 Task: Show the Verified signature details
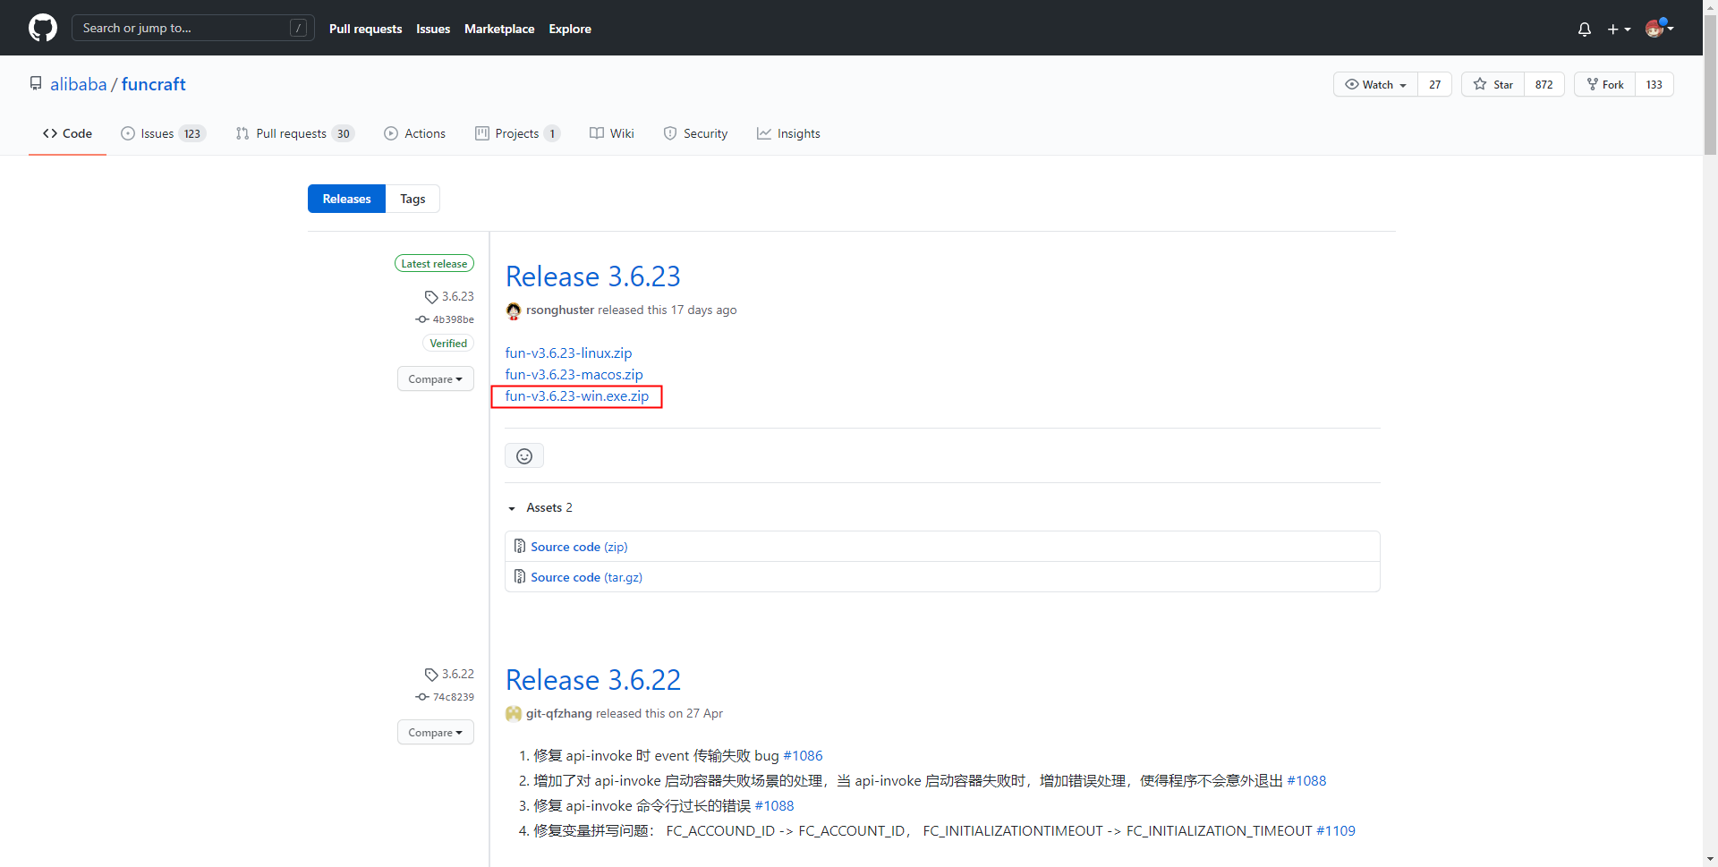point(448,344)
